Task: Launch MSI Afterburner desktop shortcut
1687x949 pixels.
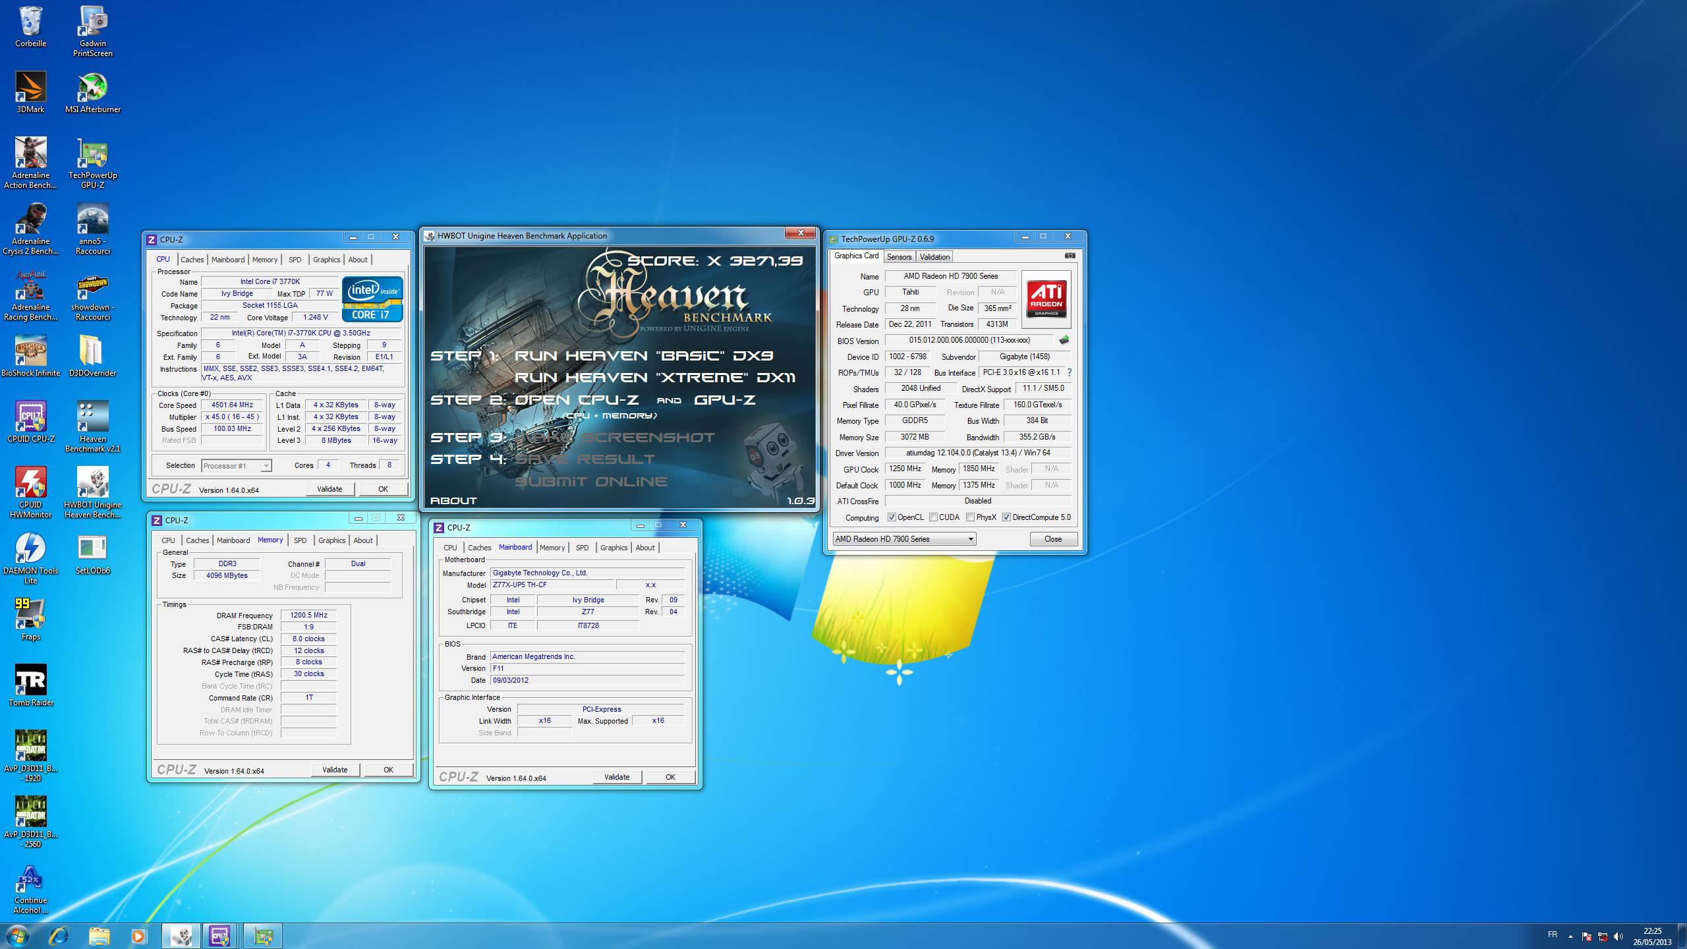Action: [x=93, y=92]
